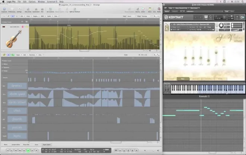Screen dimensions: 246x155
Task: Open the Drag mode dropdown
Action: 146,16
